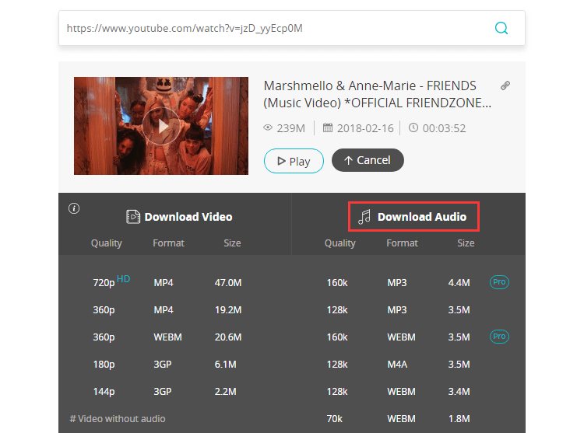Select 144p 3GP 2.2M video option

click(164, 391)
